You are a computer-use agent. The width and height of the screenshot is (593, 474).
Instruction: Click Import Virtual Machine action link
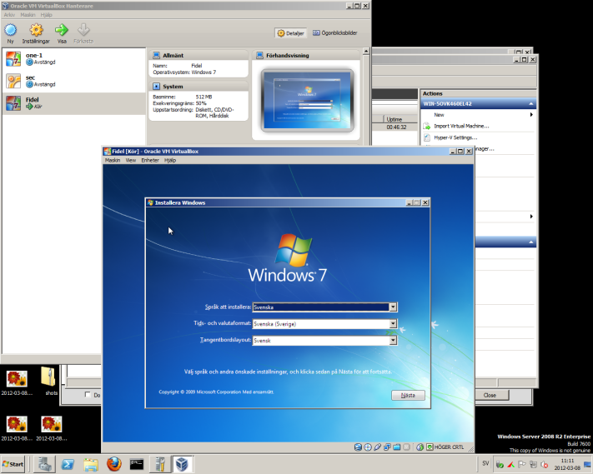tap(461, 126)
